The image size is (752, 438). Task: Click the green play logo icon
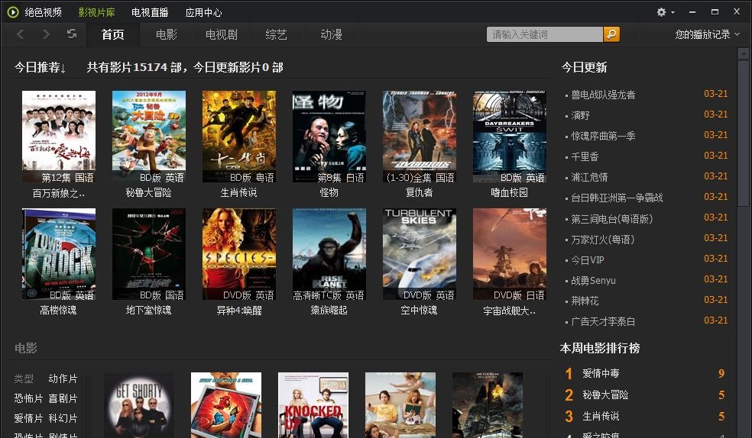pyautogui.click(x=13, y=12)
